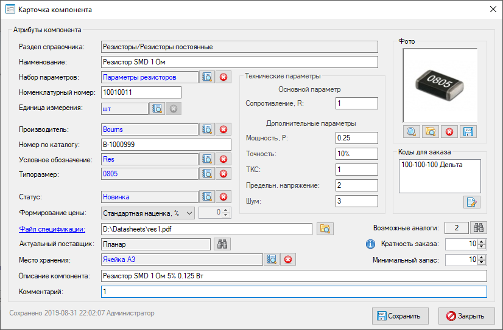Screen dimensions: 503x330
Task: Browse for specification file folder icon
Action: [325, 229]
